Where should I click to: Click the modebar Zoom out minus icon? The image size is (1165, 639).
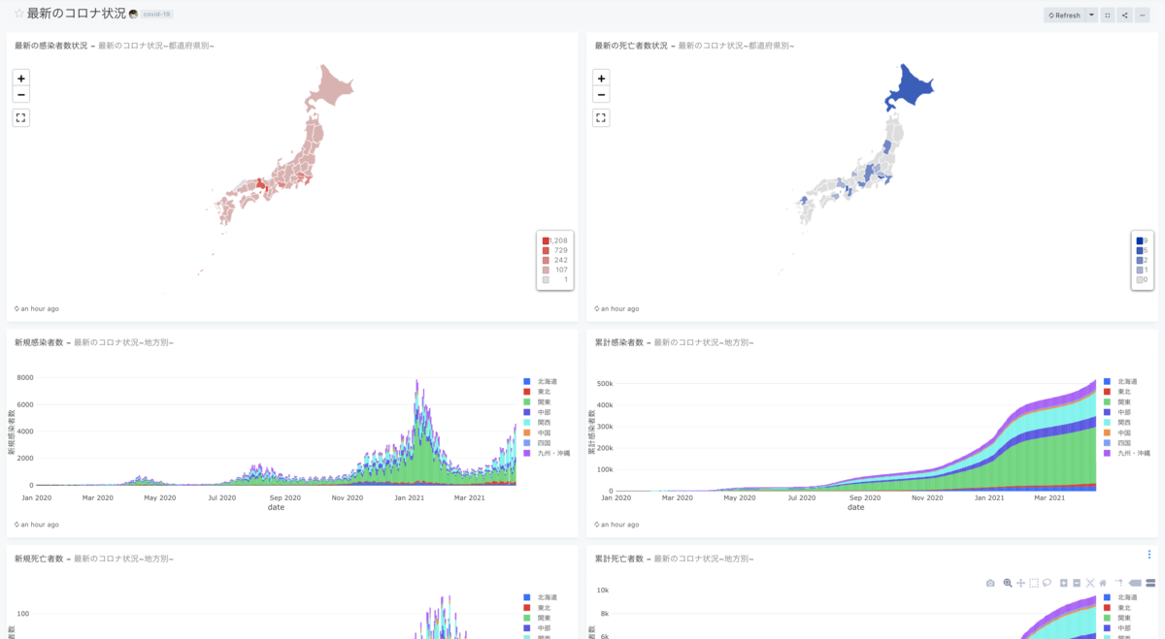(x=1077, y=583)
